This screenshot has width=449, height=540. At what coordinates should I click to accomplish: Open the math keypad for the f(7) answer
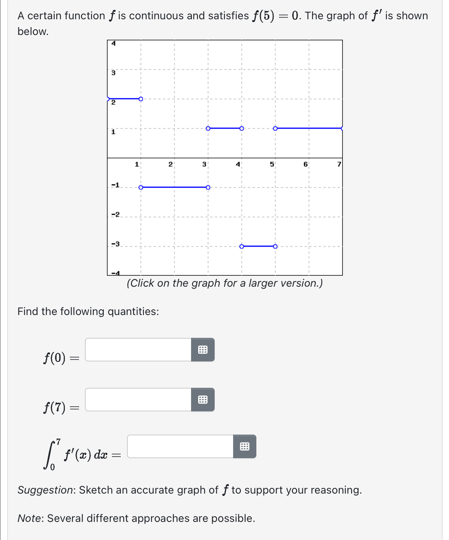[203, 401]
